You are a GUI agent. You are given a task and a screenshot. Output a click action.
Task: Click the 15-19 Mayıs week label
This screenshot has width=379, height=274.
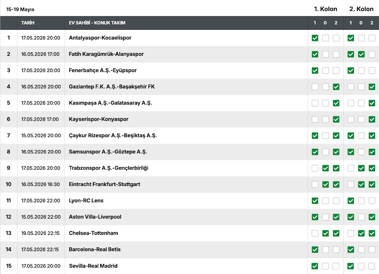[x=20, y=9]
